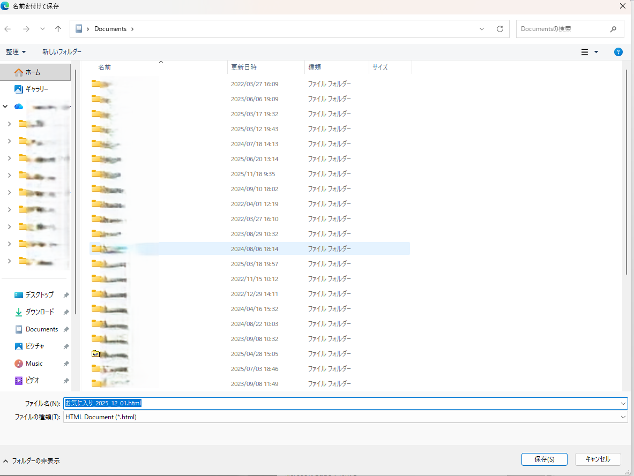Open the Music quick access folder
The width and height of the screenshot is (634, 476).
point(34,364)
